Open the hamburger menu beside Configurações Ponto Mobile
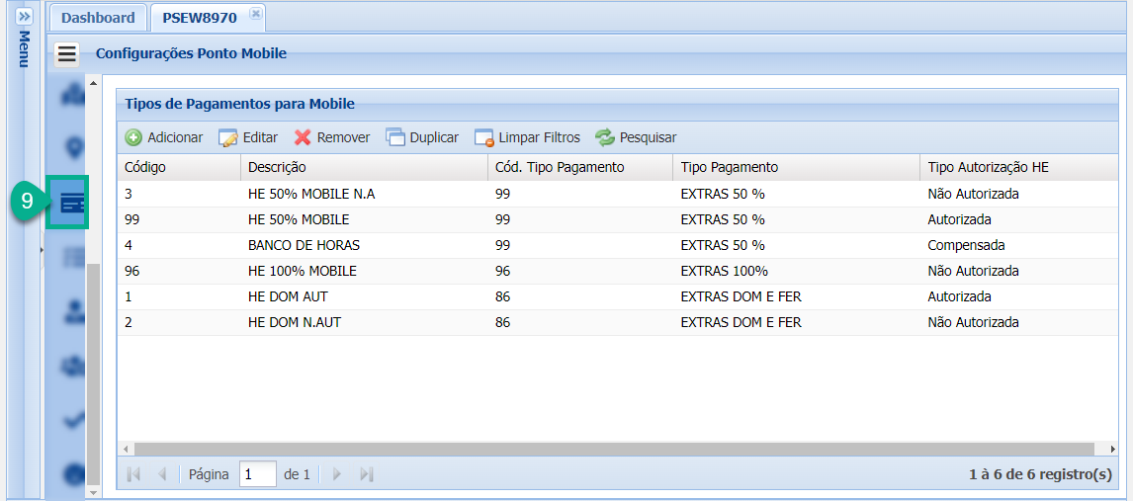Screen dimensions: 1133x501 (x=67, y=54)
